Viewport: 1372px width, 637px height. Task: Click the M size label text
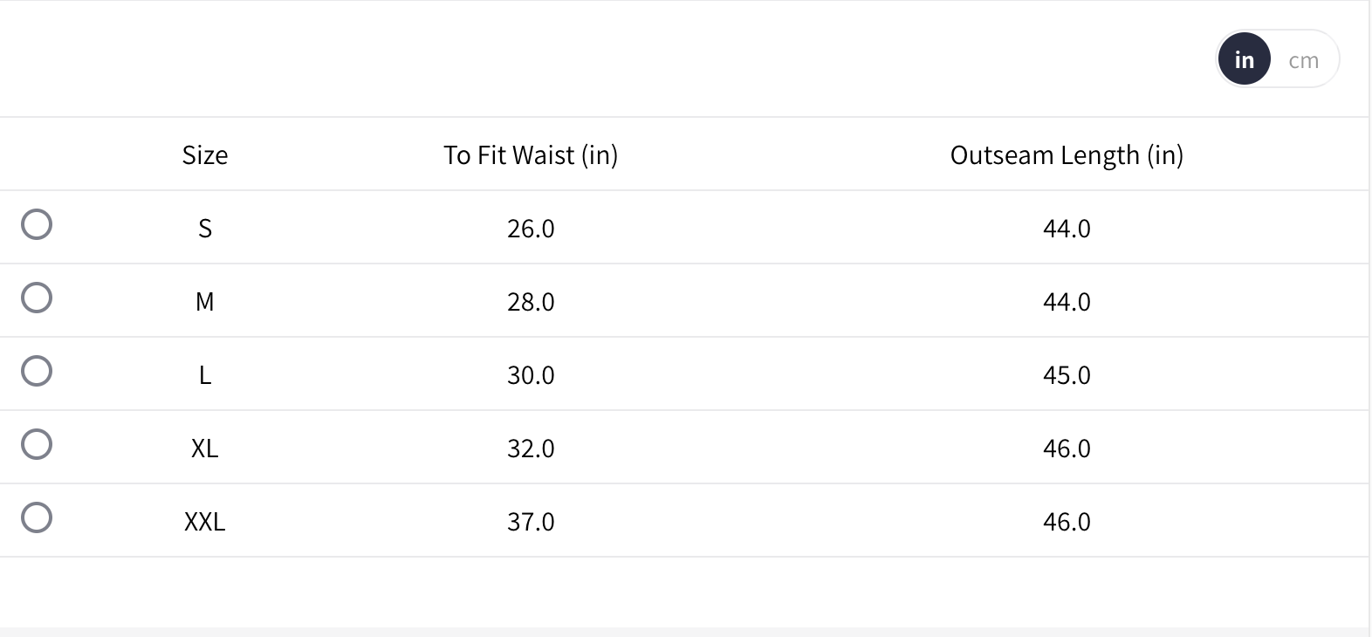[x=205, y=302]
